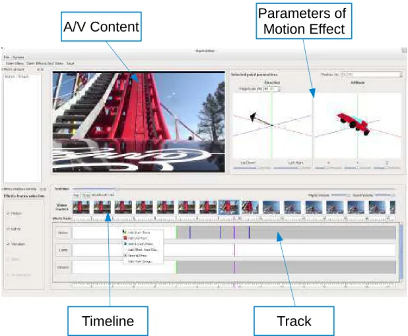Choose the third Add Point context menu entry
The image size is (408, 336).
pyautogui.click(x=143, y=244)
